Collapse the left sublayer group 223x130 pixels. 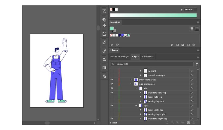coord(136,88)
